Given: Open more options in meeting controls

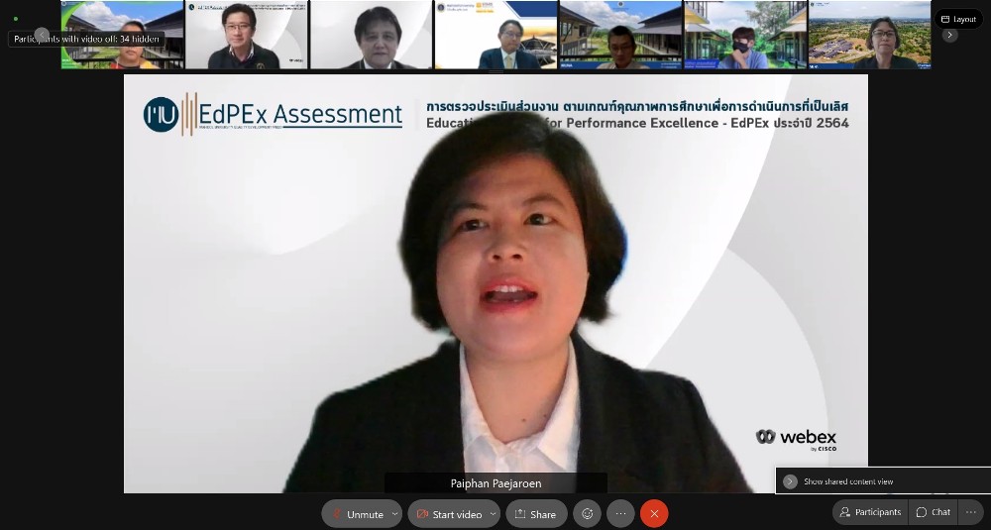Looking at the screenshot, I should (620, 514).
